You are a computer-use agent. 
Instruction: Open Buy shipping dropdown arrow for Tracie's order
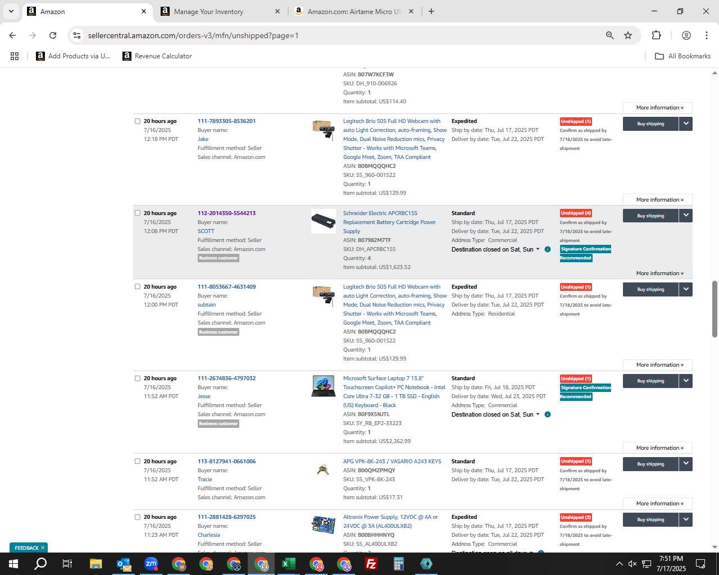point(686,464)
